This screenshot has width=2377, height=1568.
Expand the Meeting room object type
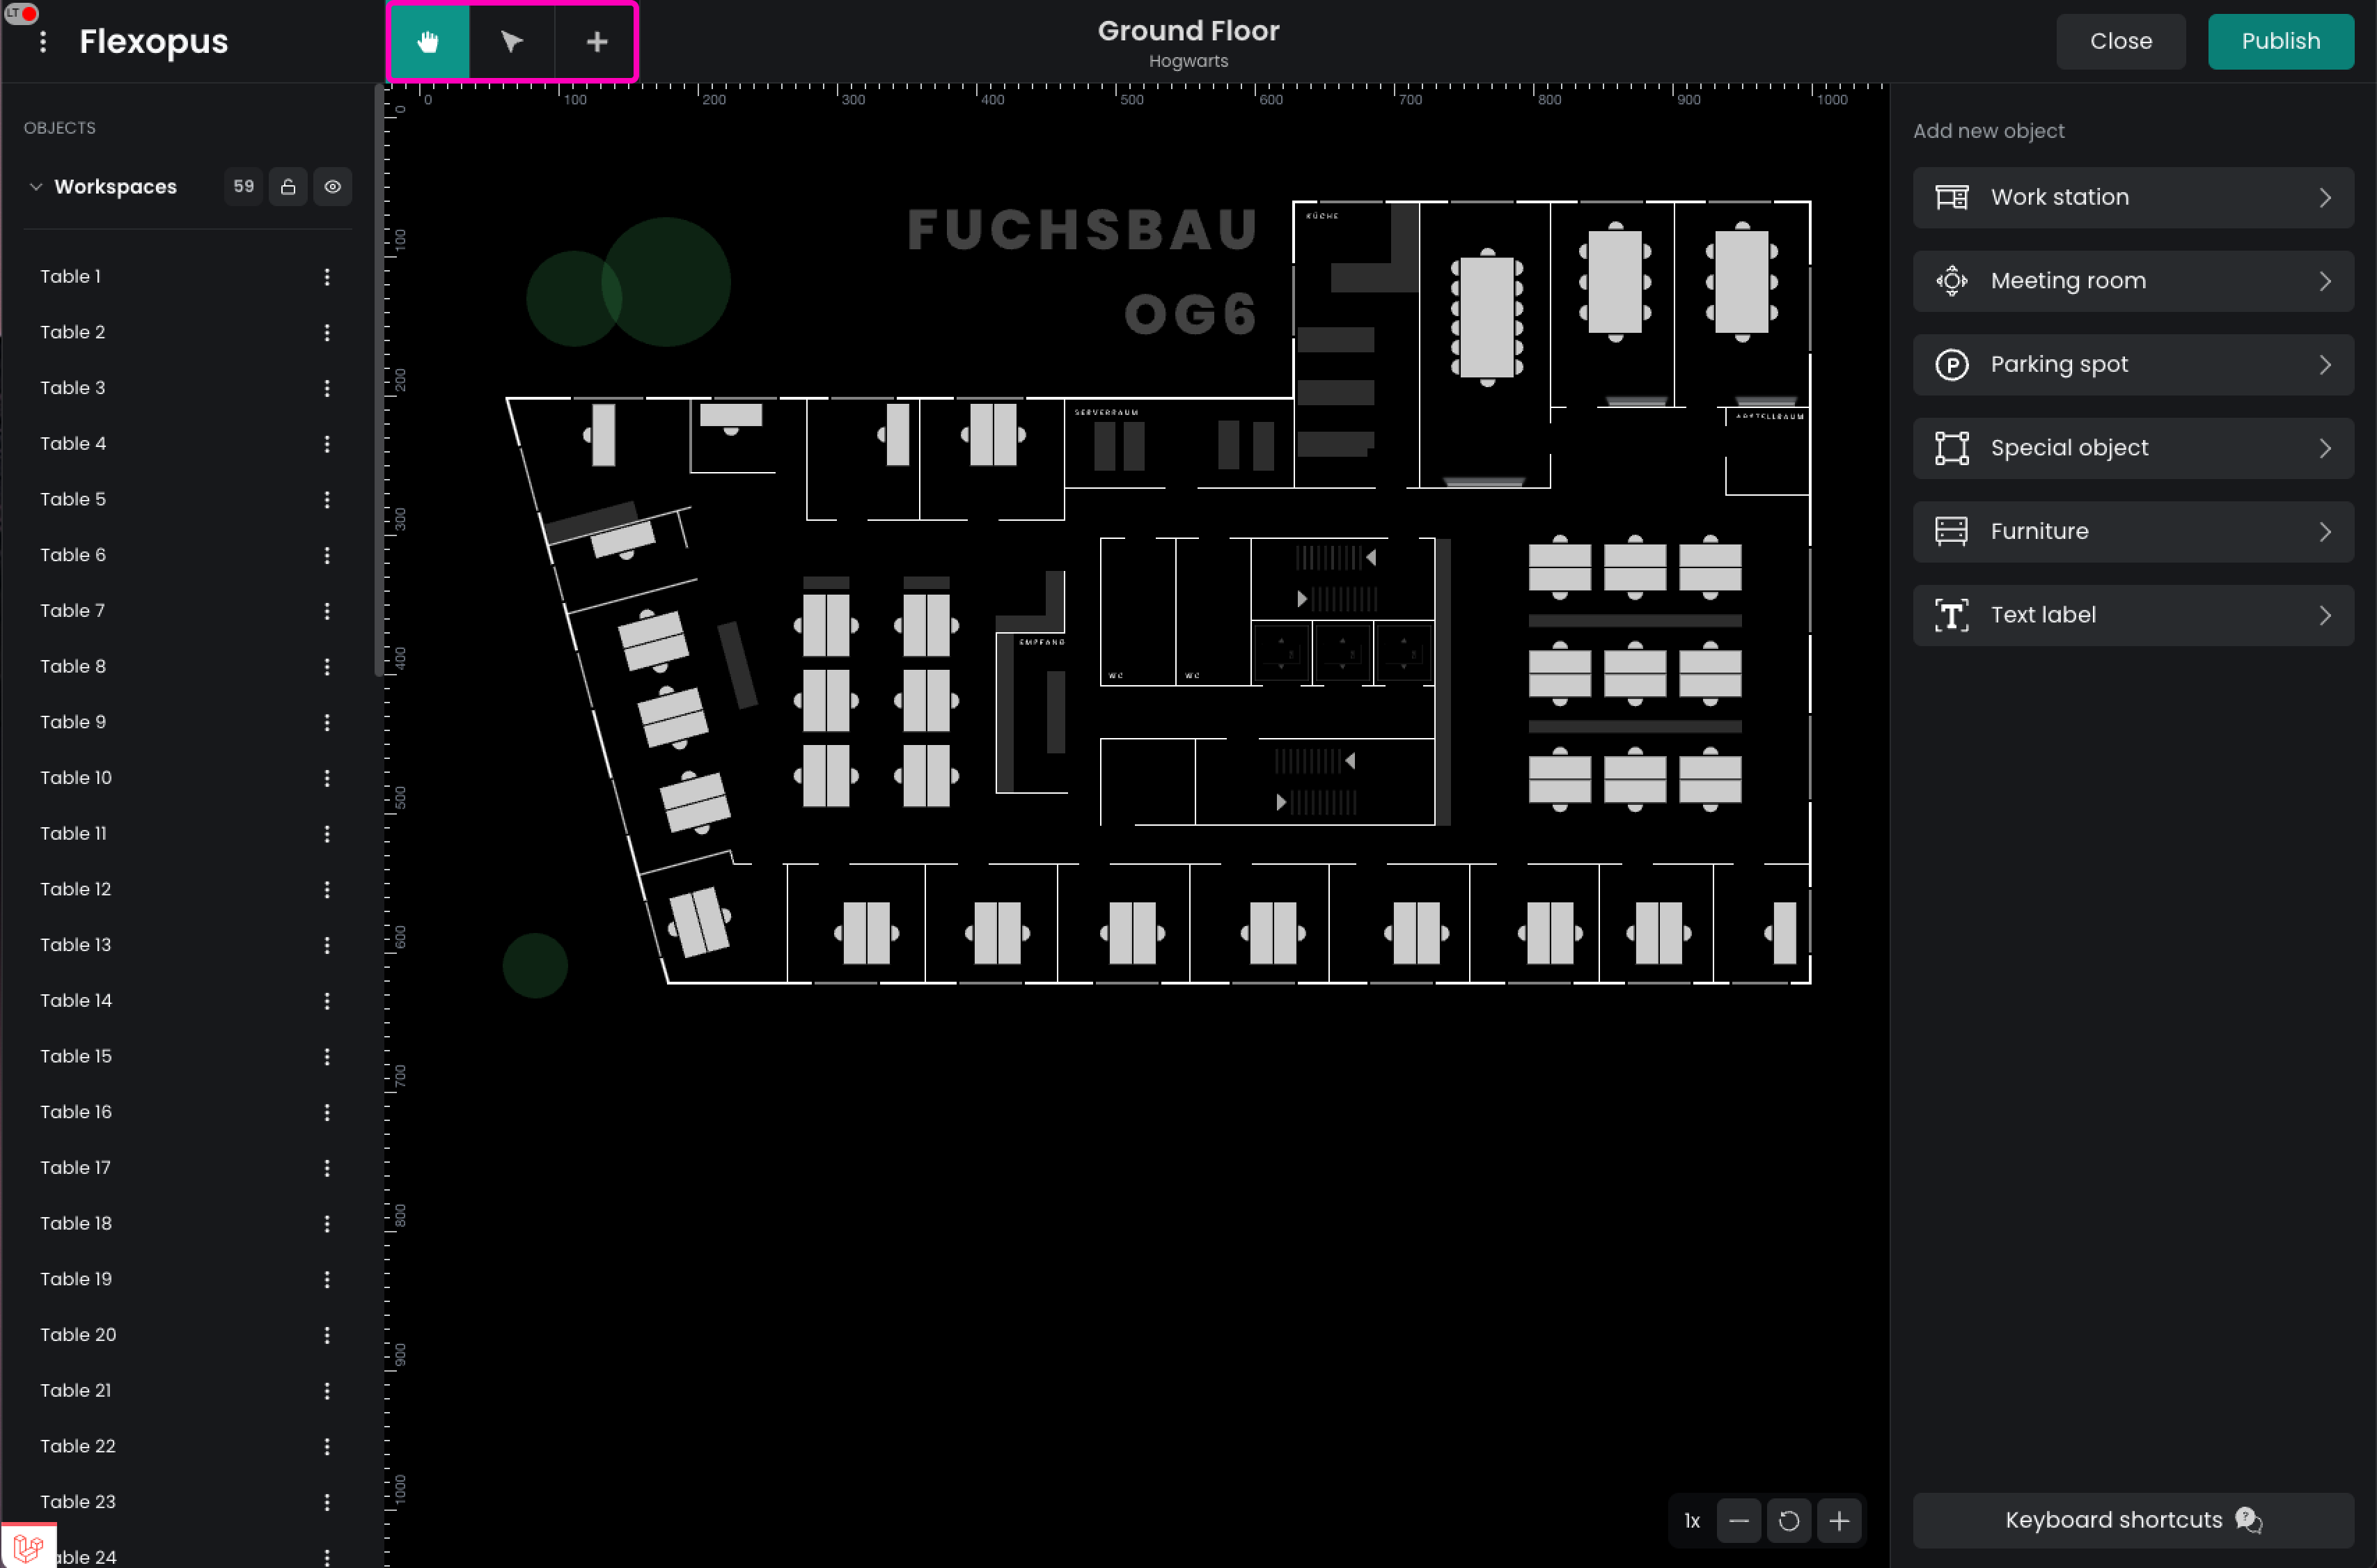click(x=2132, y=281)
